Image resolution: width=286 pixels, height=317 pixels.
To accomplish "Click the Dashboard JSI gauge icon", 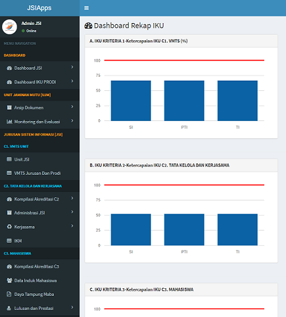I will [9, 68].
